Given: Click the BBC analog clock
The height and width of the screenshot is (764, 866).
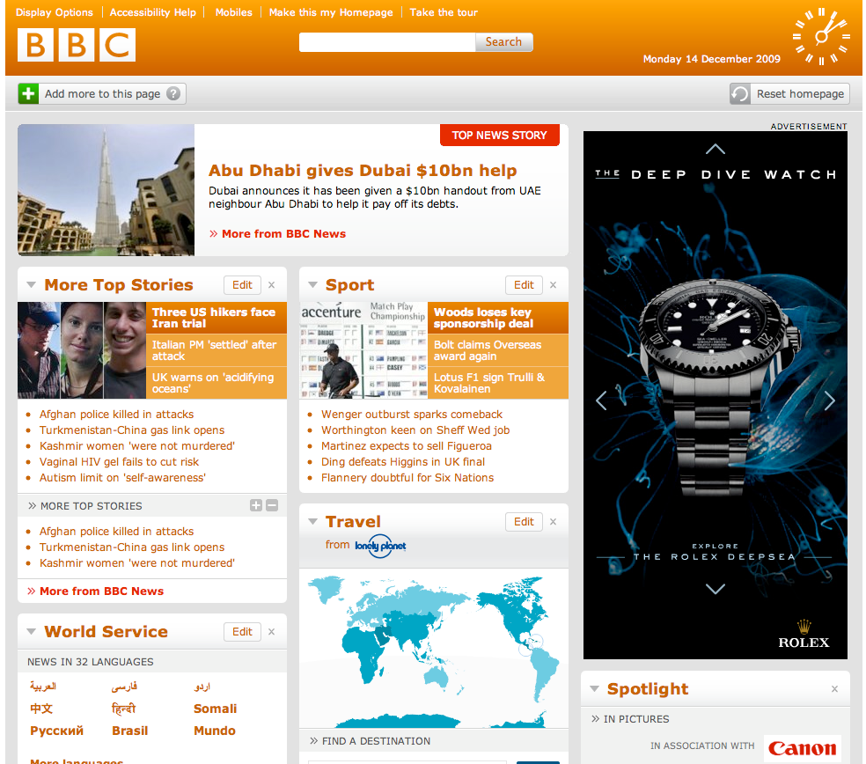Looking at the screenshot, I should tap(821, 37).
